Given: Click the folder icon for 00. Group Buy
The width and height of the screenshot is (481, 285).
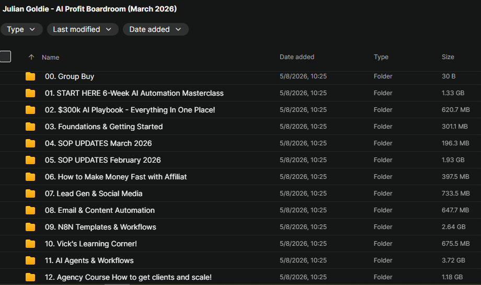Looking at the screenshot, I should (30, 76).
